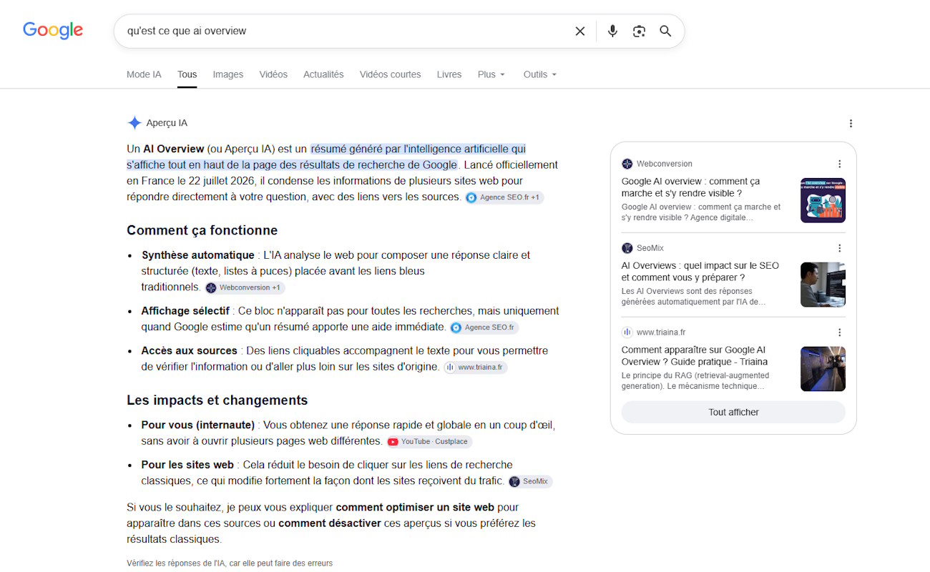
Task: Click the SeoMix favicon in the sources panel
Action: (x=627, y=248)
